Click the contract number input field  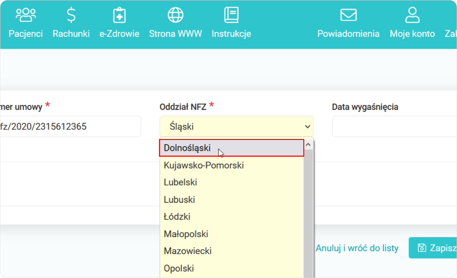click(70, 126)
